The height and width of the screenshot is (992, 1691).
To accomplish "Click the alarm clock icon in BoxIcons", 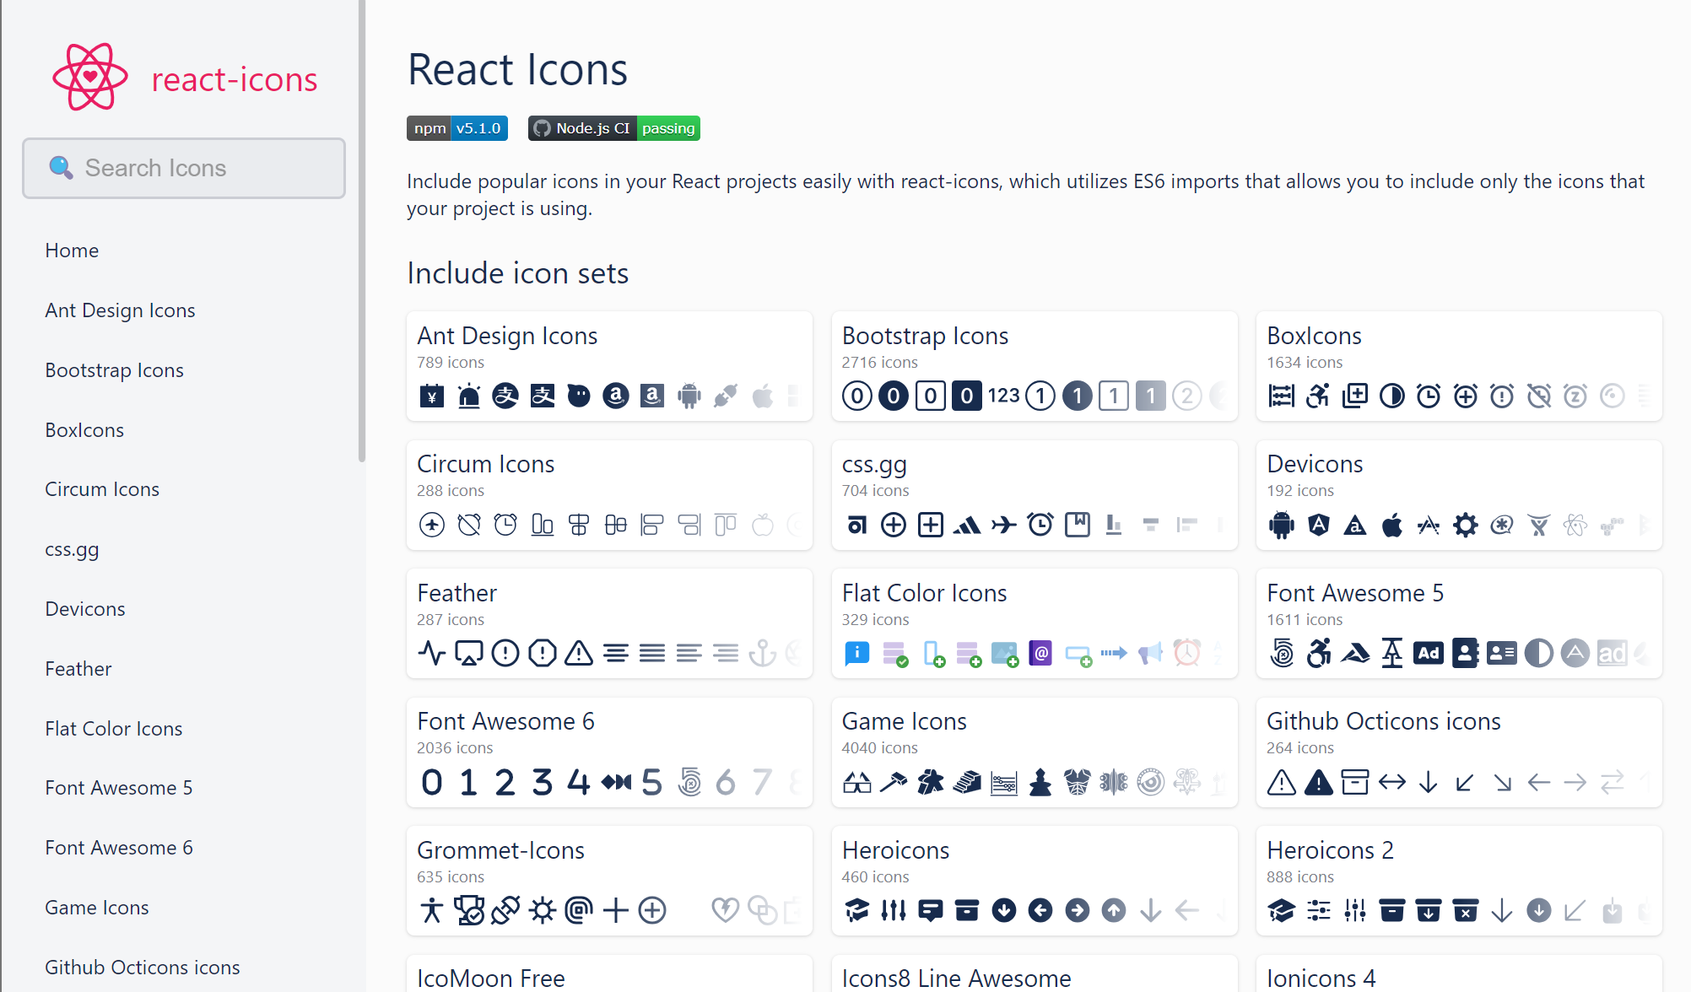I will click(1429, 396).
